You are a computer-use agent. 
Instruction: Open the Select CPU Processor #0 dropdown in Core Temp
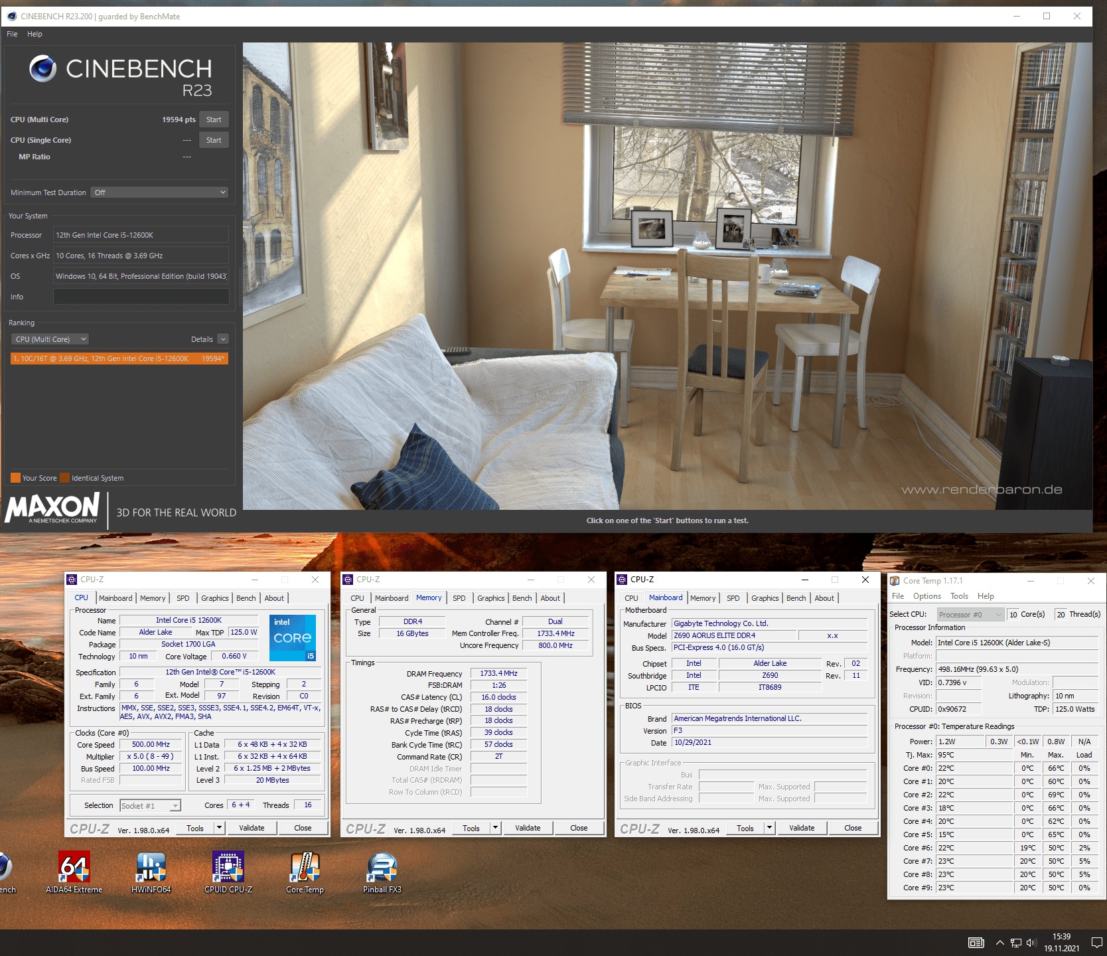[970, 615]
